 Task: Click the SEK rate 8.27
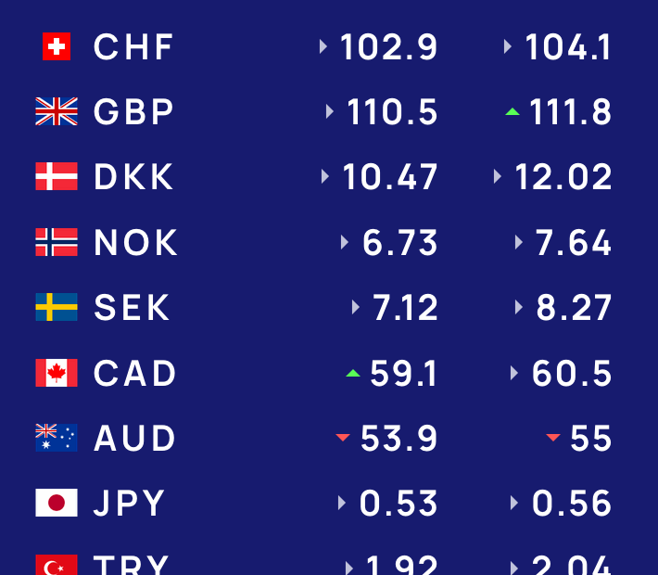tap(574, 308)
